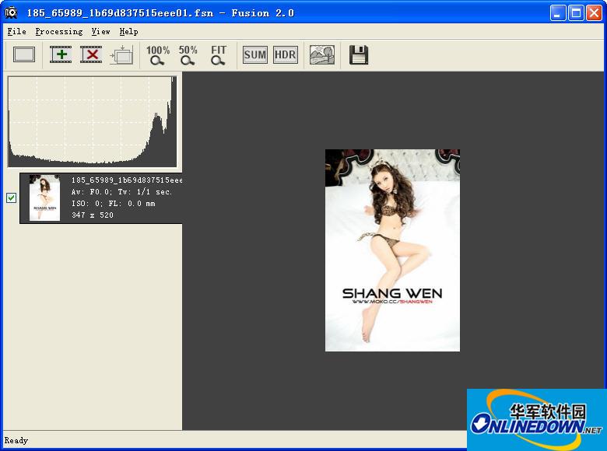Maximize the Fusion 2.0 window
607x451 pixels.
pos(576,12)
